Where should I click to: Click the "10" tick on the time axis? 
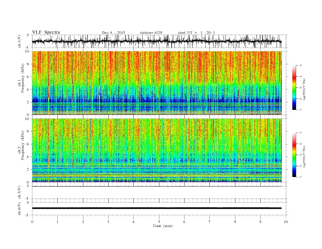286,222
